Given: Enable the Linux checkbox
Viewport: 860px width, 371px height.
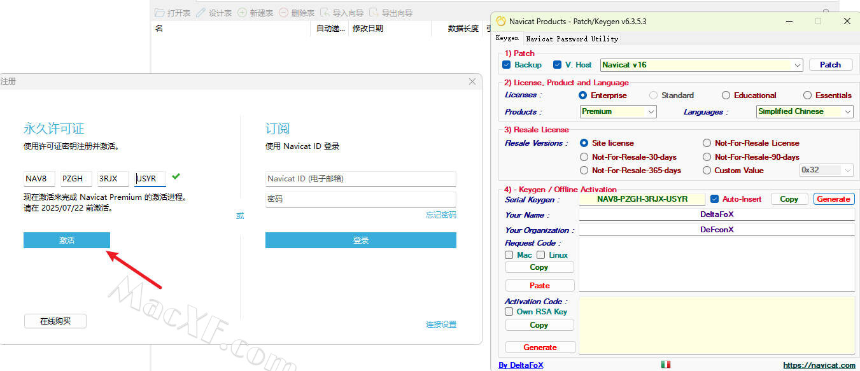Looking at the screenshot, I should coord(541,255).
